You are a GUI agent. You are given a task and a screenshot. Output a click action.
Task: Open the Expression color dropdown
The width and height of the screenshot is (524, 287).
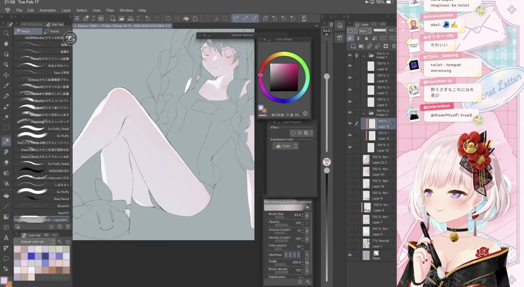click(x=286, y=146)
